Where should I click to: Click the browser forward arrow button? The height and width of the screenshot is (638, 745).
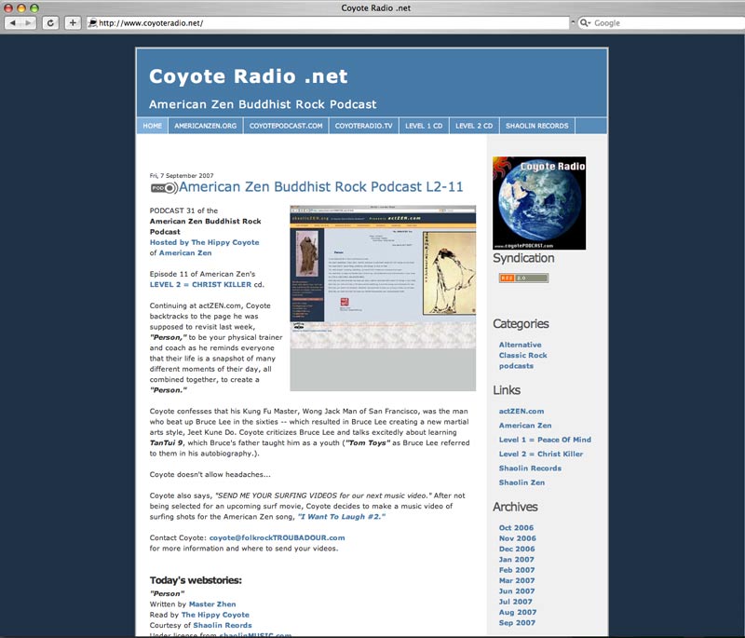(30, 22)
